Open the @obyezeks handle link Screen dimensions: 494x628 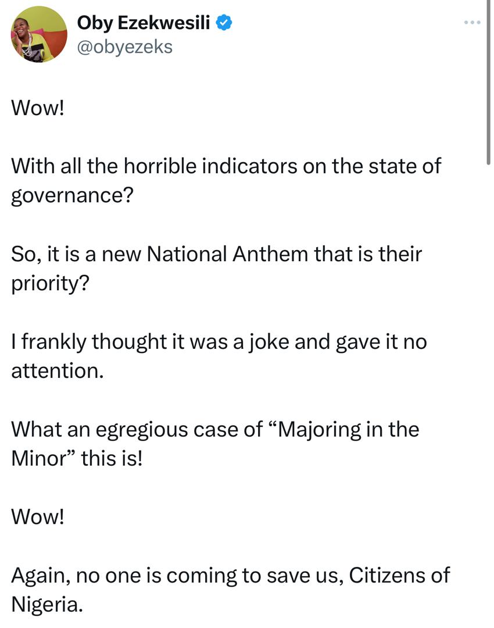[124, 47]
